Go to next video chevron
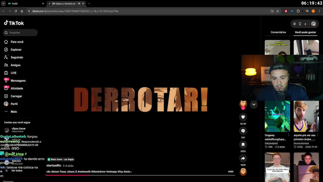Viewport: 323px width, 182px height. [254, 104]
